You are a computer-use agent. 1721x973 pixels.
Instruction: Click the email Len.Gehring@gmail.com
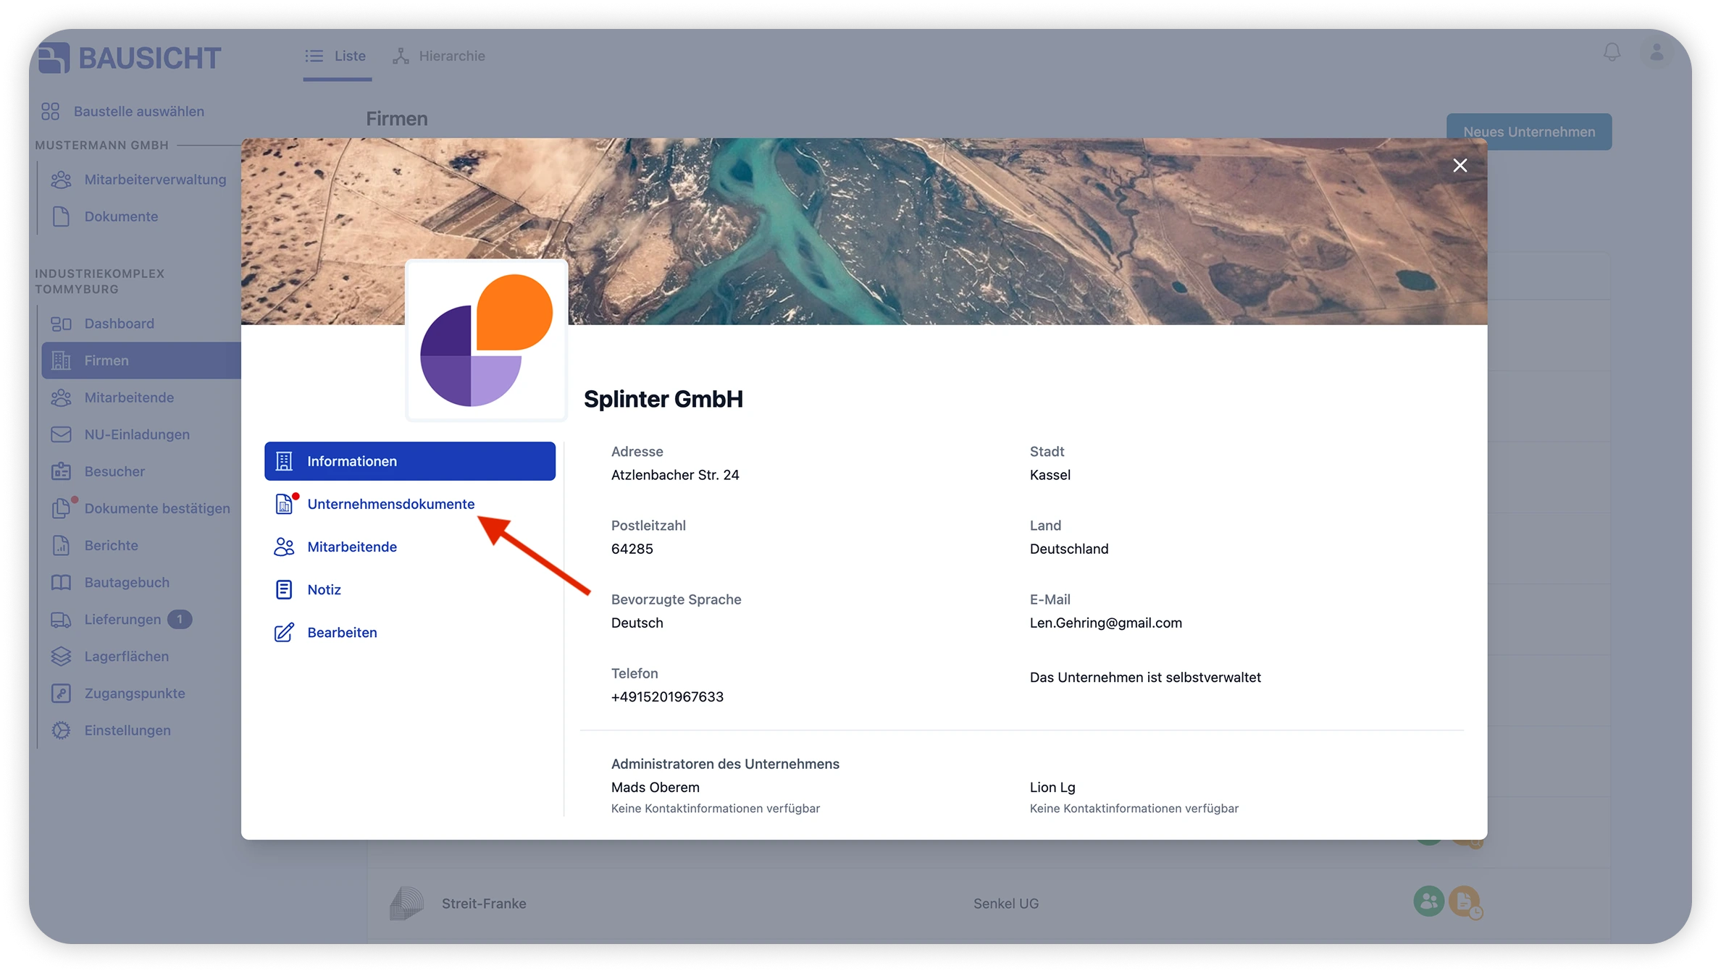1105,623
